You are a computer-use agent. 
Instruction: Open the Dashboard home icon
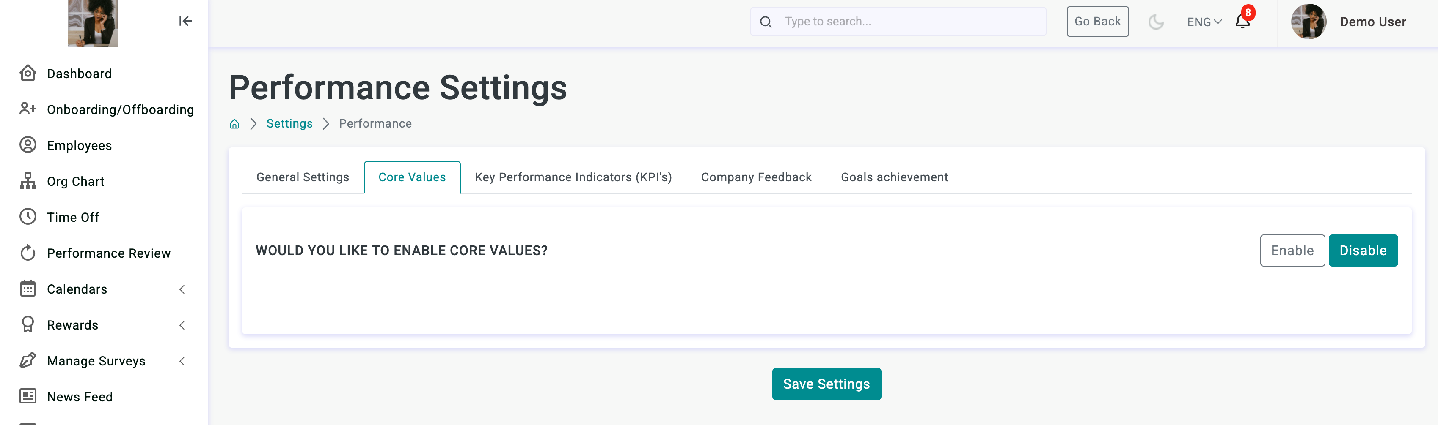click(x=28, y=73)
